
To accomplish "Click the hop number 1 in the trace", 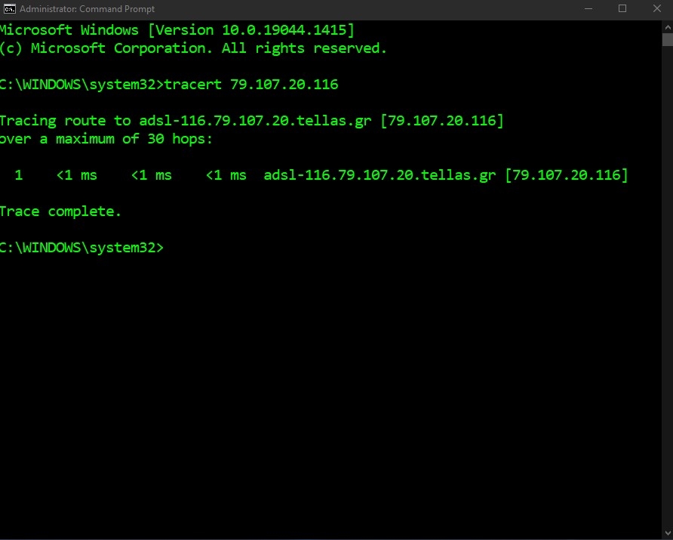I will click(x=19, y=174).
